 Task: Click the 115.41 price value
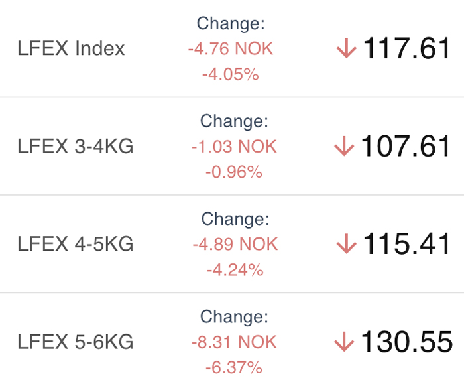[406, 243]
